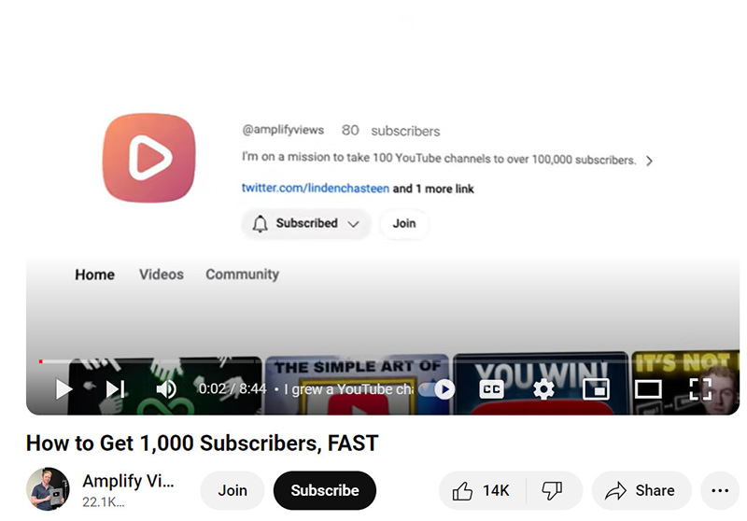Mute the video volume speaker icon
This screenshot has width=747, height=521.
coord(166,389)
